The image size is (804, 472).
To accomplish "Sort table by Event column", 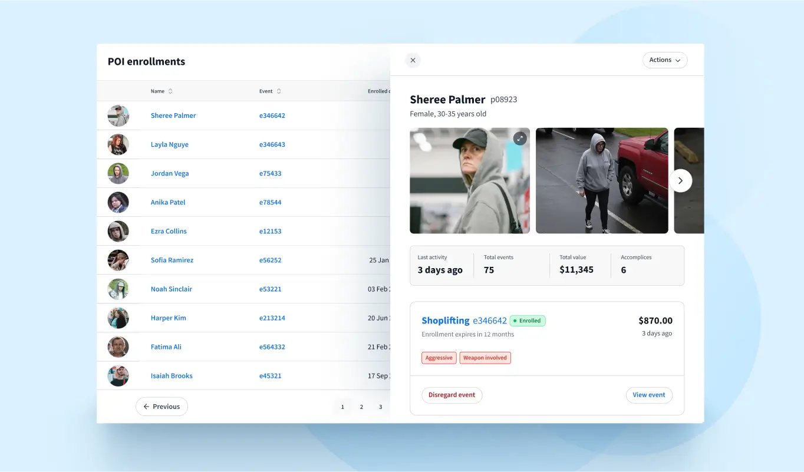I will 279,91.
